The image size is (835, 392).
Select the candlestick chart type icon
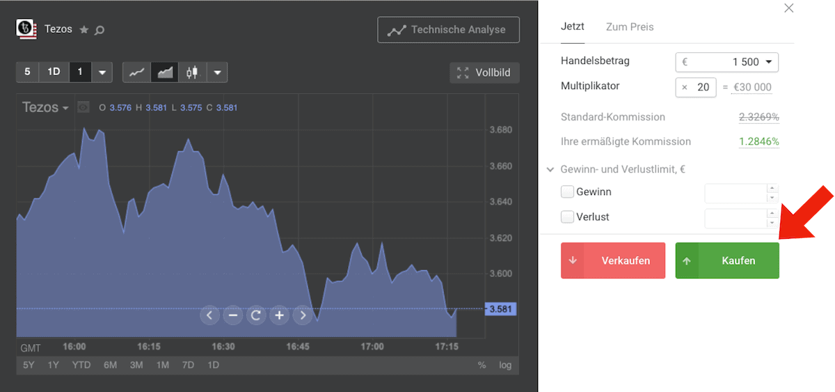(x=192, y=72)
